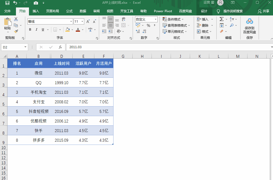The height and width of the screenshot is (180, 273).
Task: Toggle middle vertical alignment
Action: 111,19
